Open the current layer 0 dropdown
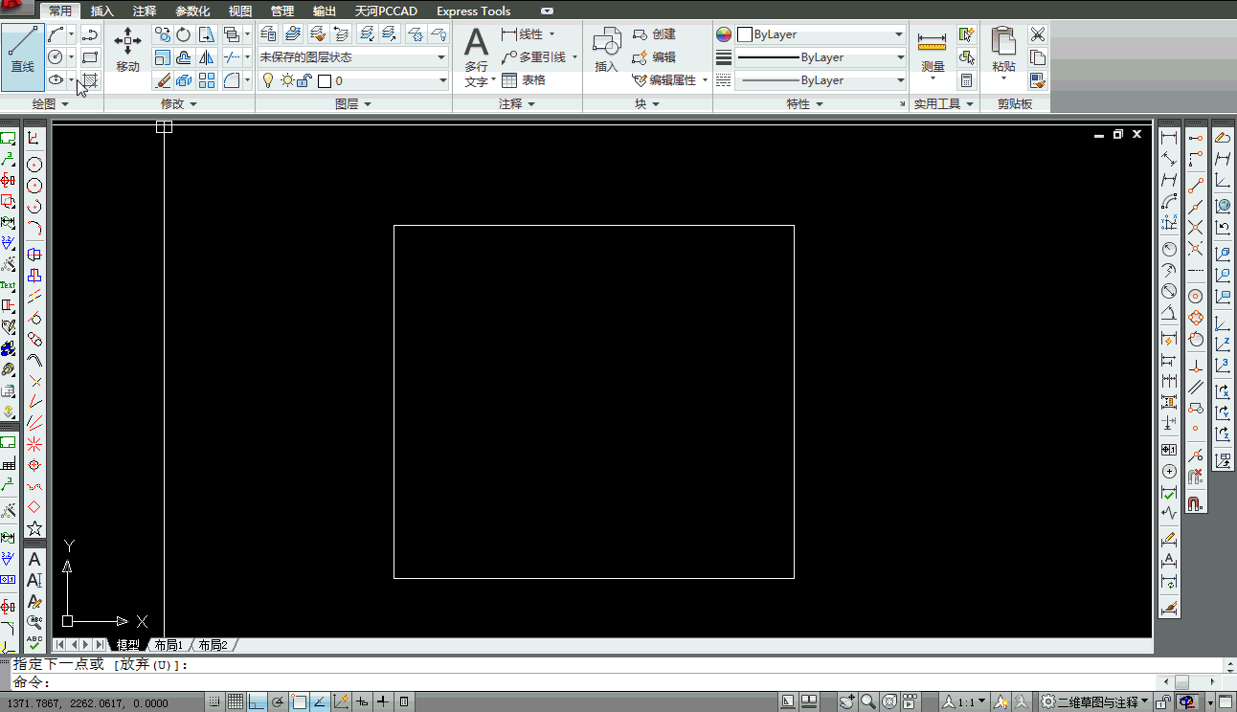The height and width of the screenshot is (712, 1237). coord(352,81)
